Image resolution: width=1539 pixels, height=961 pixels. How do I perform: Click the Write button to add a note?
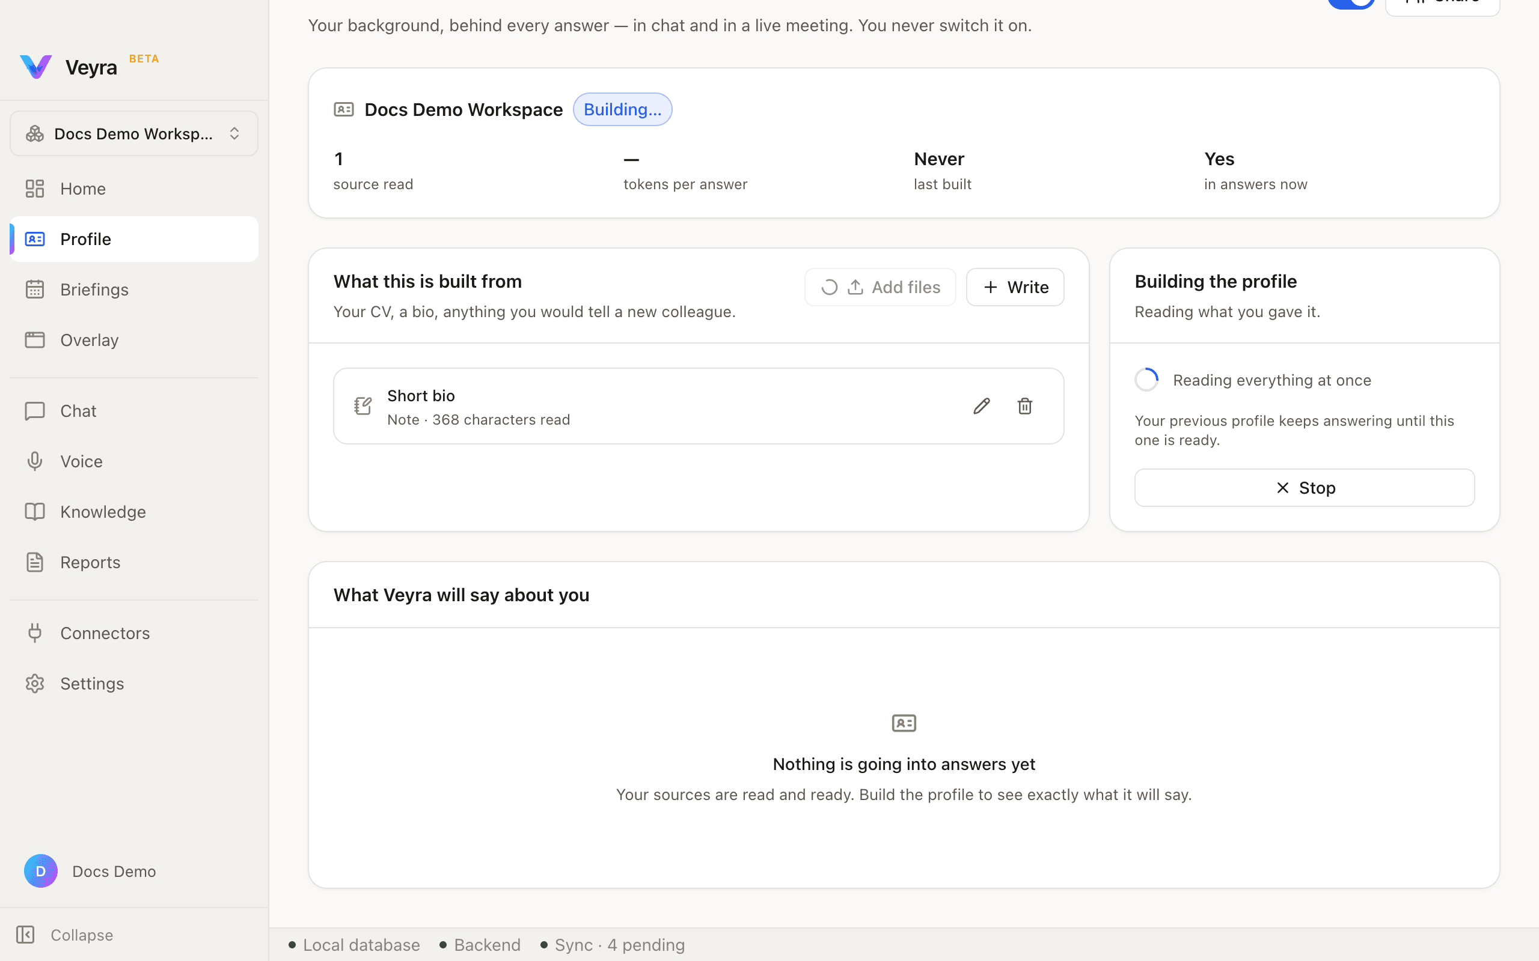point(1015,287)
